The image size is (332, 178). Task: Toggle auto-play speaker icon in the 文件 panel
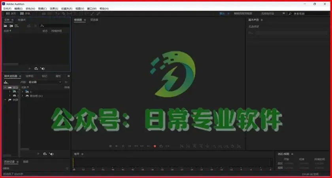tap(43, 69)
